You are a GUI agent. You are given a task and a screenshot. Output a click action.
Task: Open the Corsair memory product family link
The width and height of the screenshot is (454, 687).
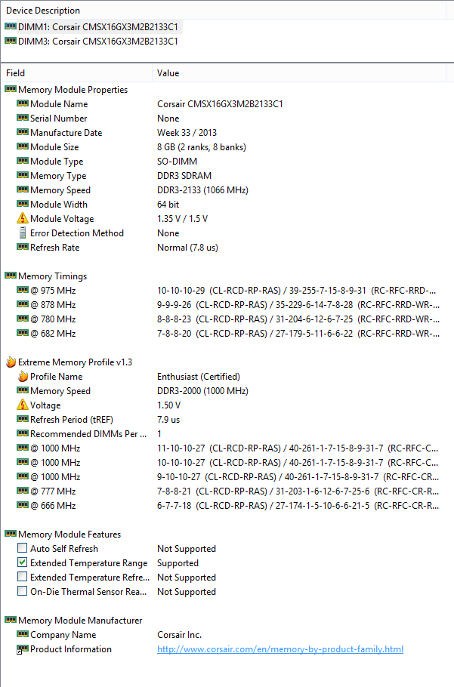(x=280, y=649)
